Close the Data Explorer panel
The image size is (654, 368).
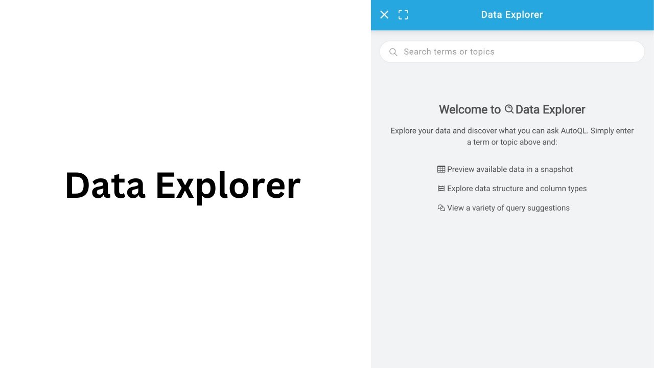tap(384, 15)
